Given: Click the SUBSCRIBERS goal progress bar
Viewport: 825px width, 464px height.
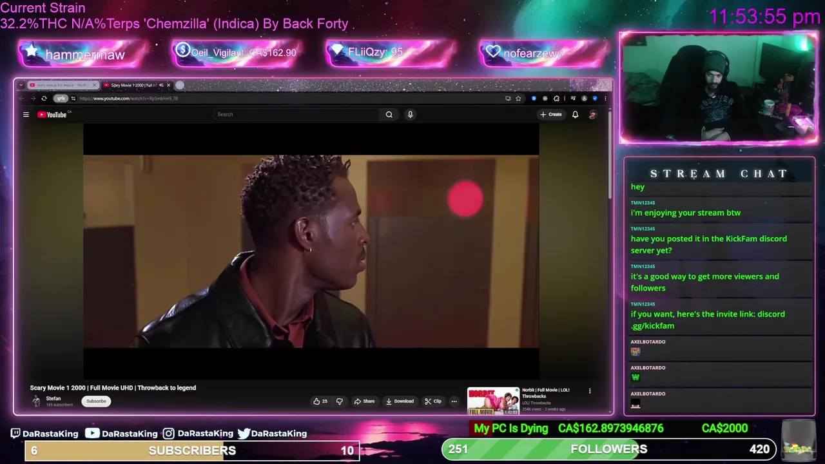Looking at the screenshot, I should click(192, 450).
